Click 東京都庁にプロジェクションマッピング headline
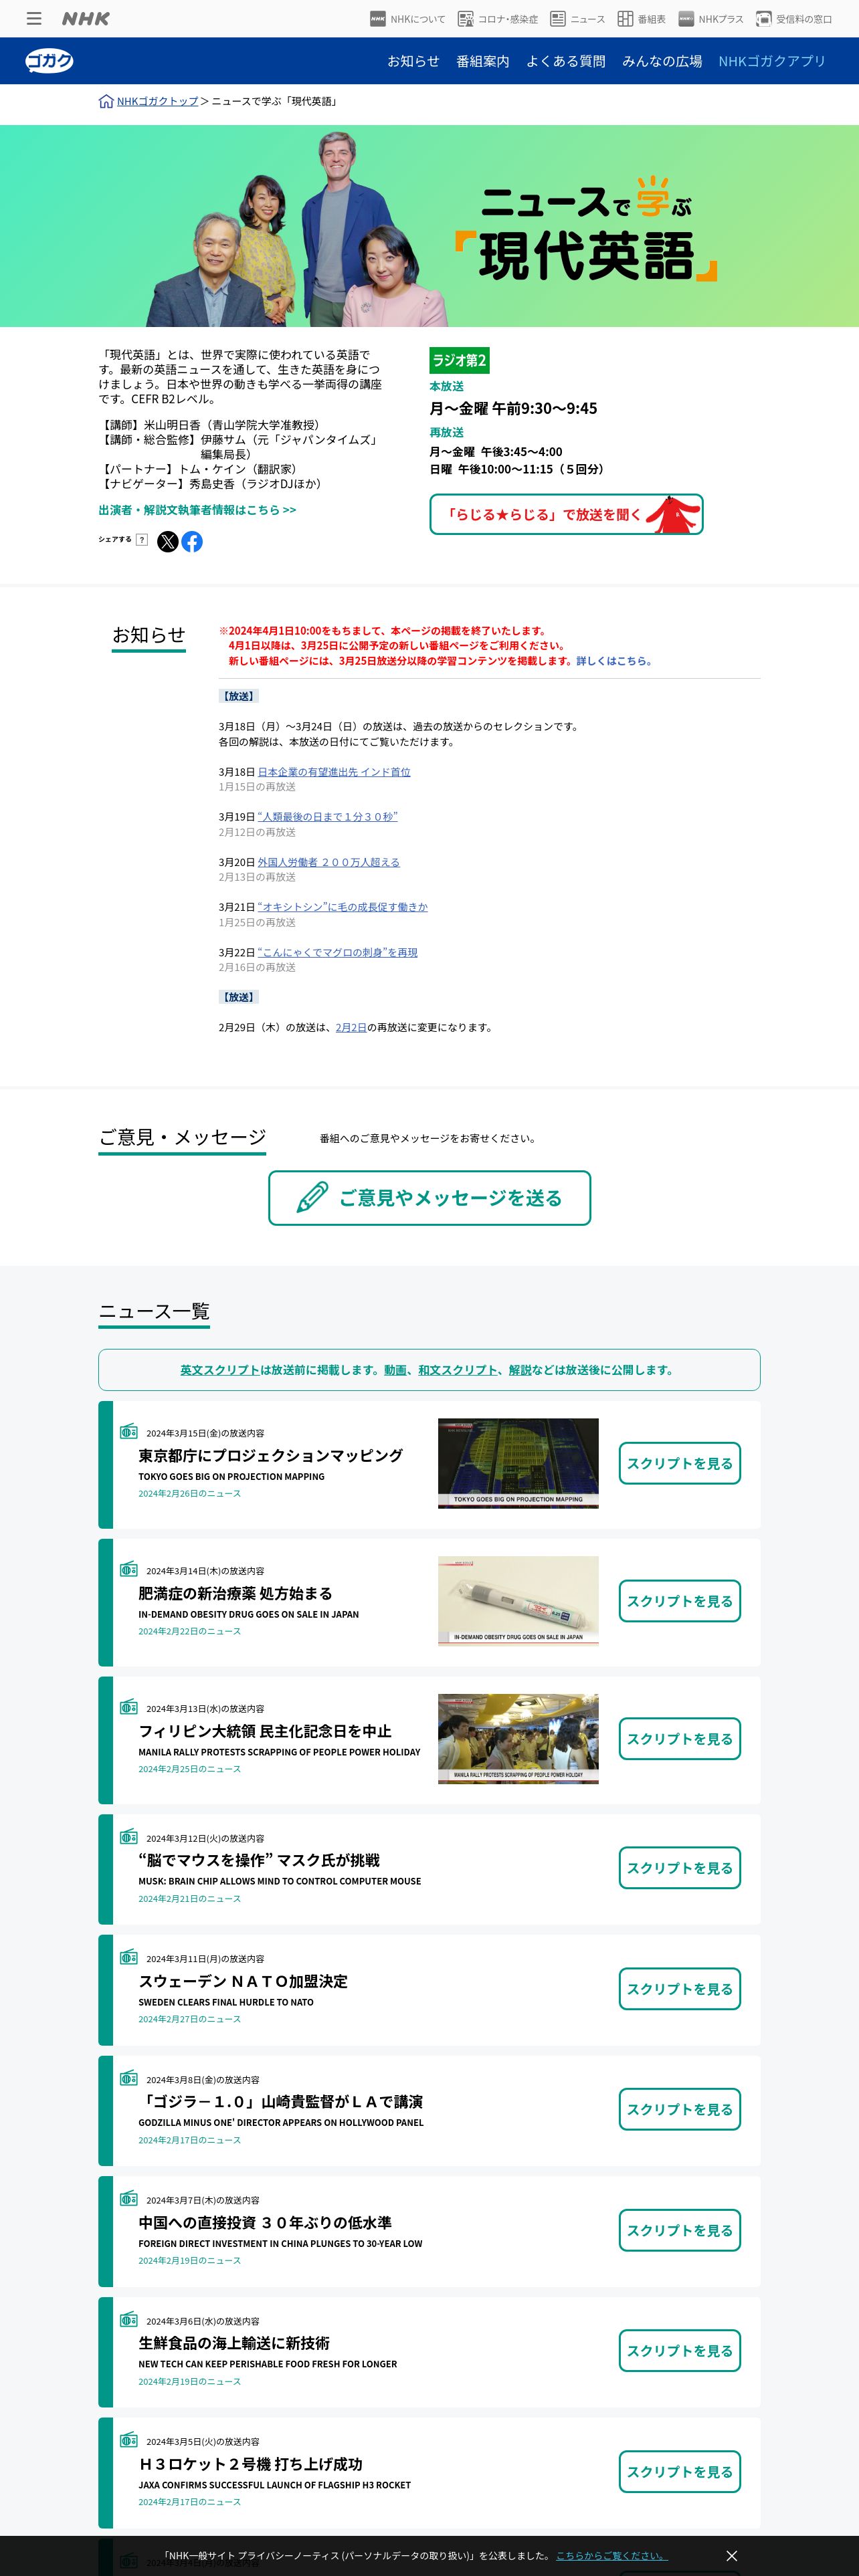This screenshot has width=859, height=2576. click(271, 1456)
